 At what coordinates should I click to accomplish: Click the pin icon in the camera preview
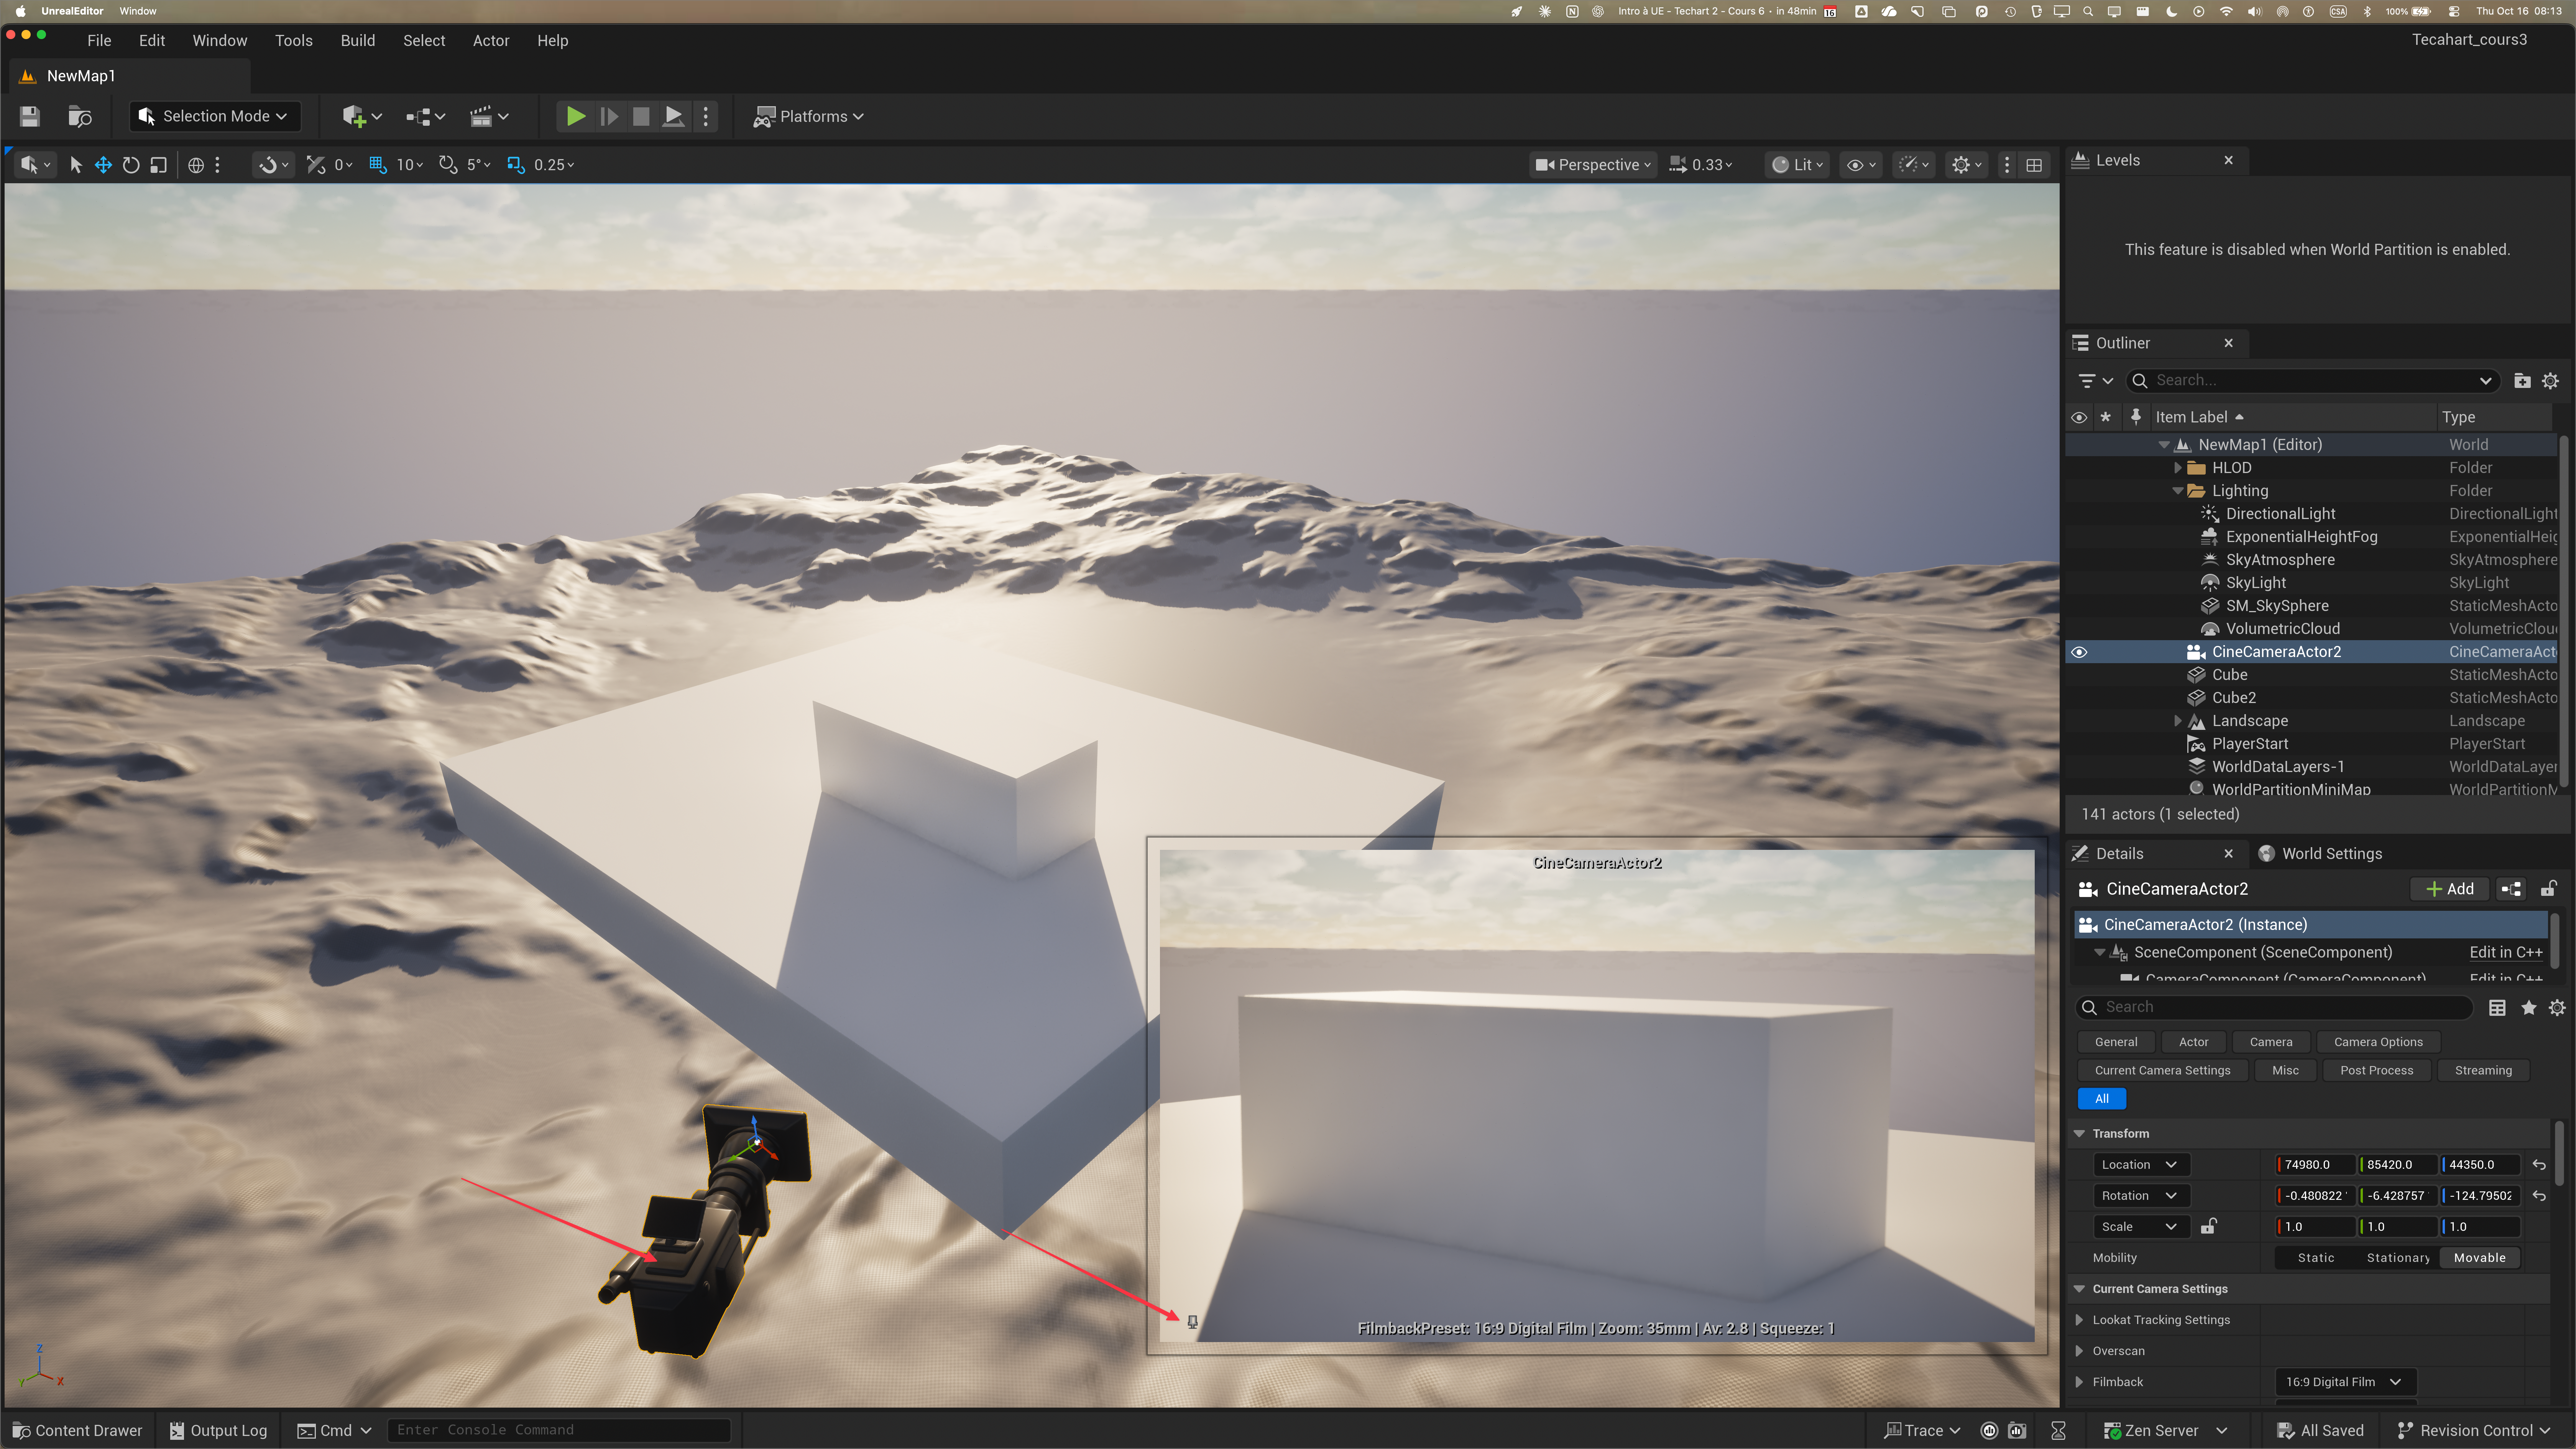(1192, 1322)
